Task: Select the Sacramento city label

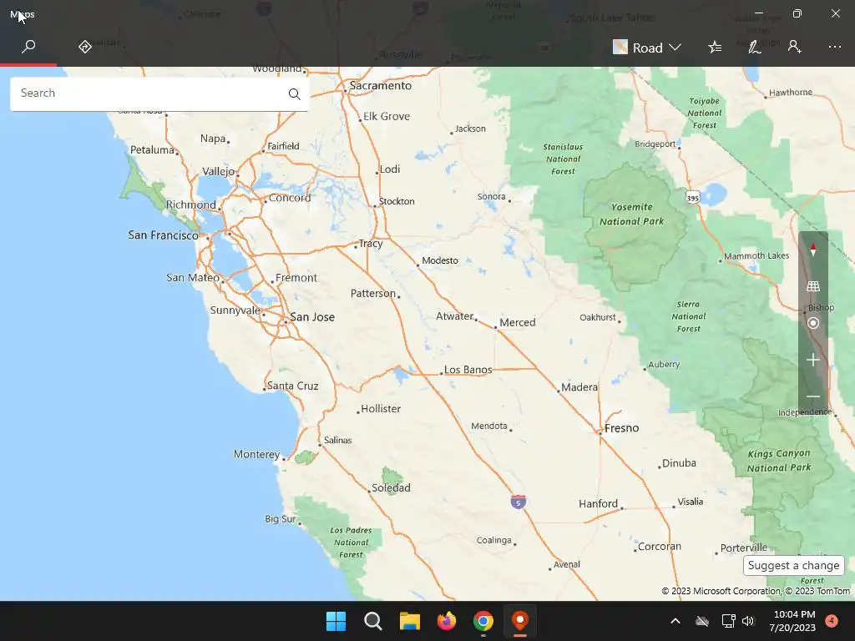Action: pyautogui.click(x=381, y=86)
